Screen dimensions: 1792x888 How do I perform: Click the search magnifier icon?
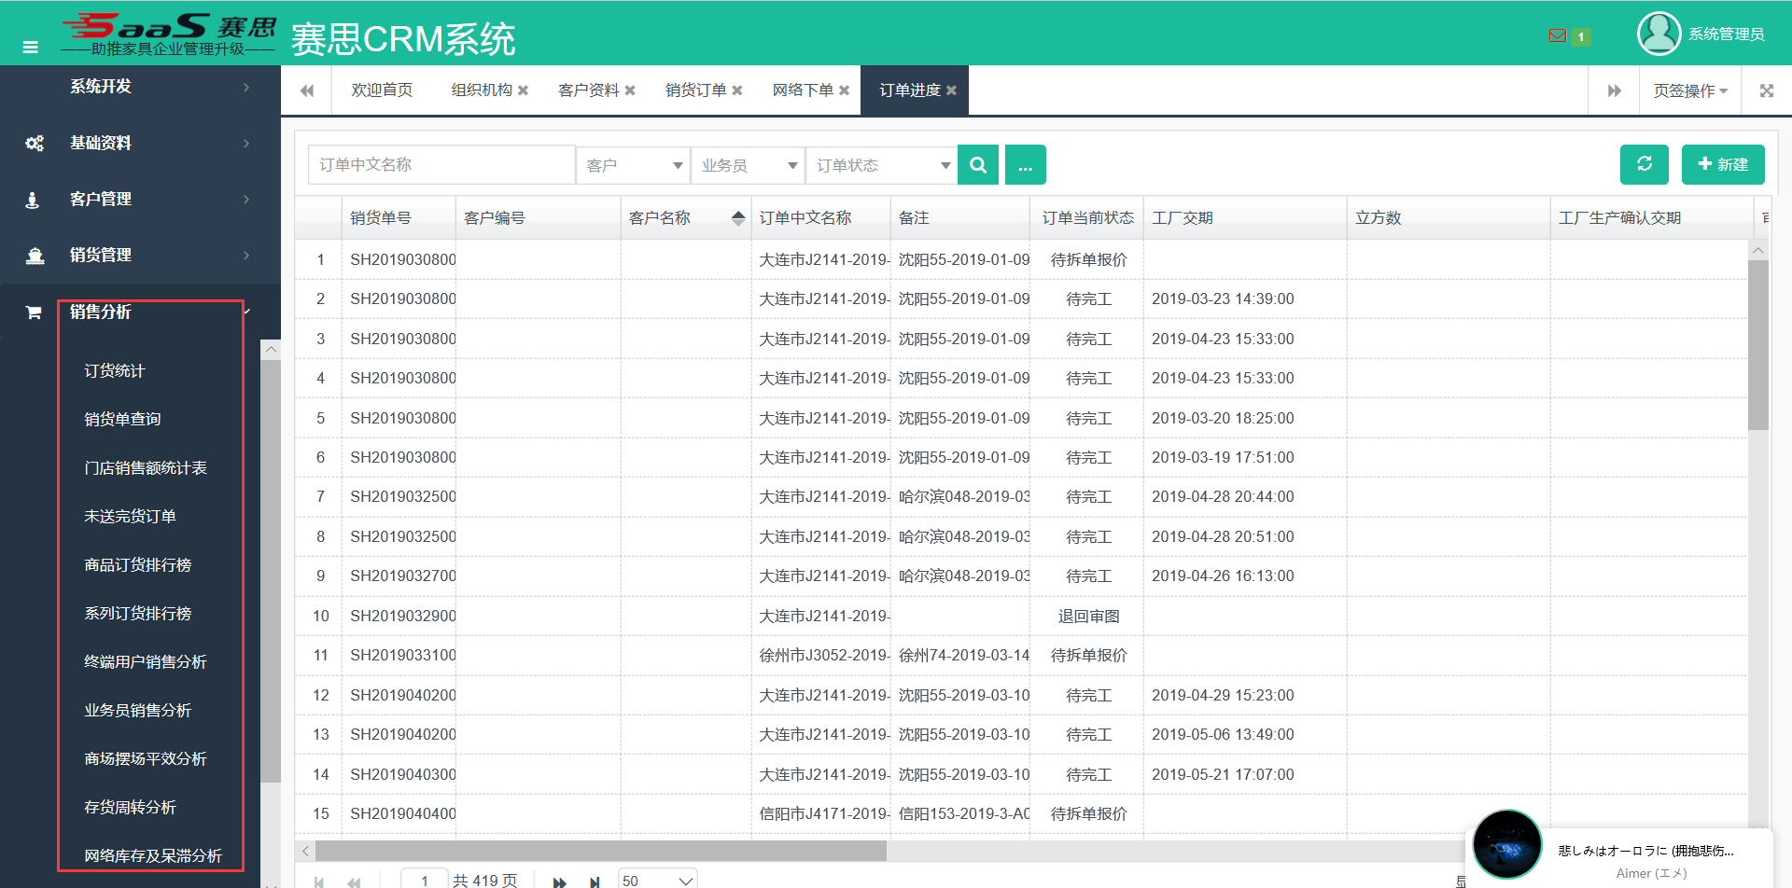[x=977, y=164]
